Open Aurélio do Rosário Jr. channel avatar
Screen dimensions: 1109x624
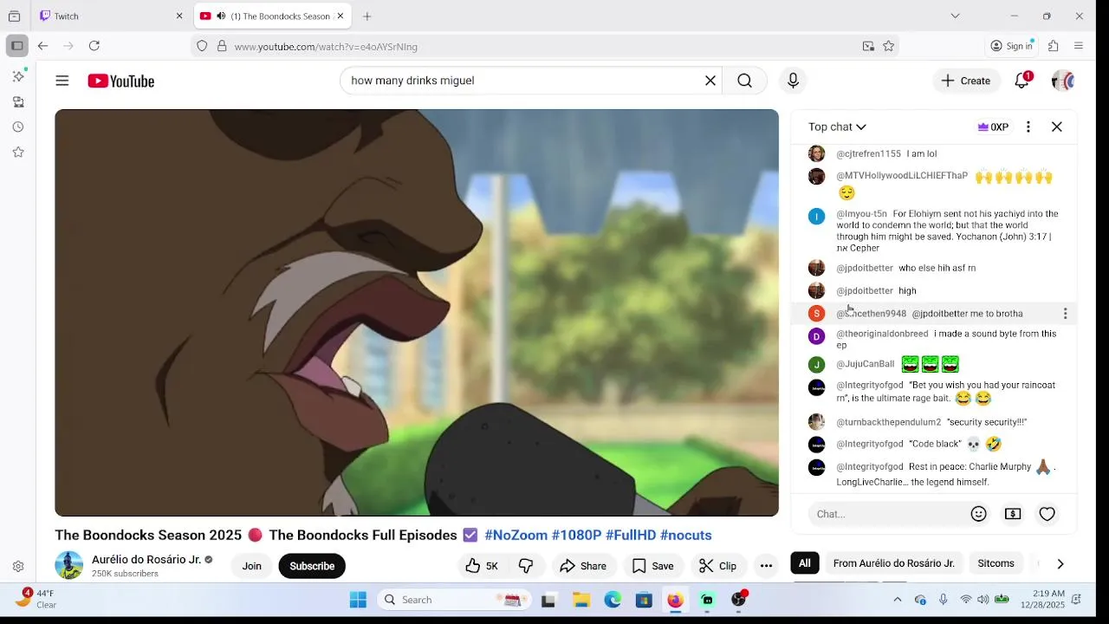tap(69, 565)
